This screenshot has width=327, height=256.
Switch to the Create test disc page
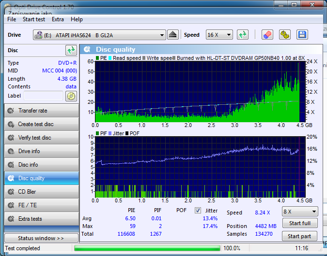pyautogui.click(x=42, y=124)
